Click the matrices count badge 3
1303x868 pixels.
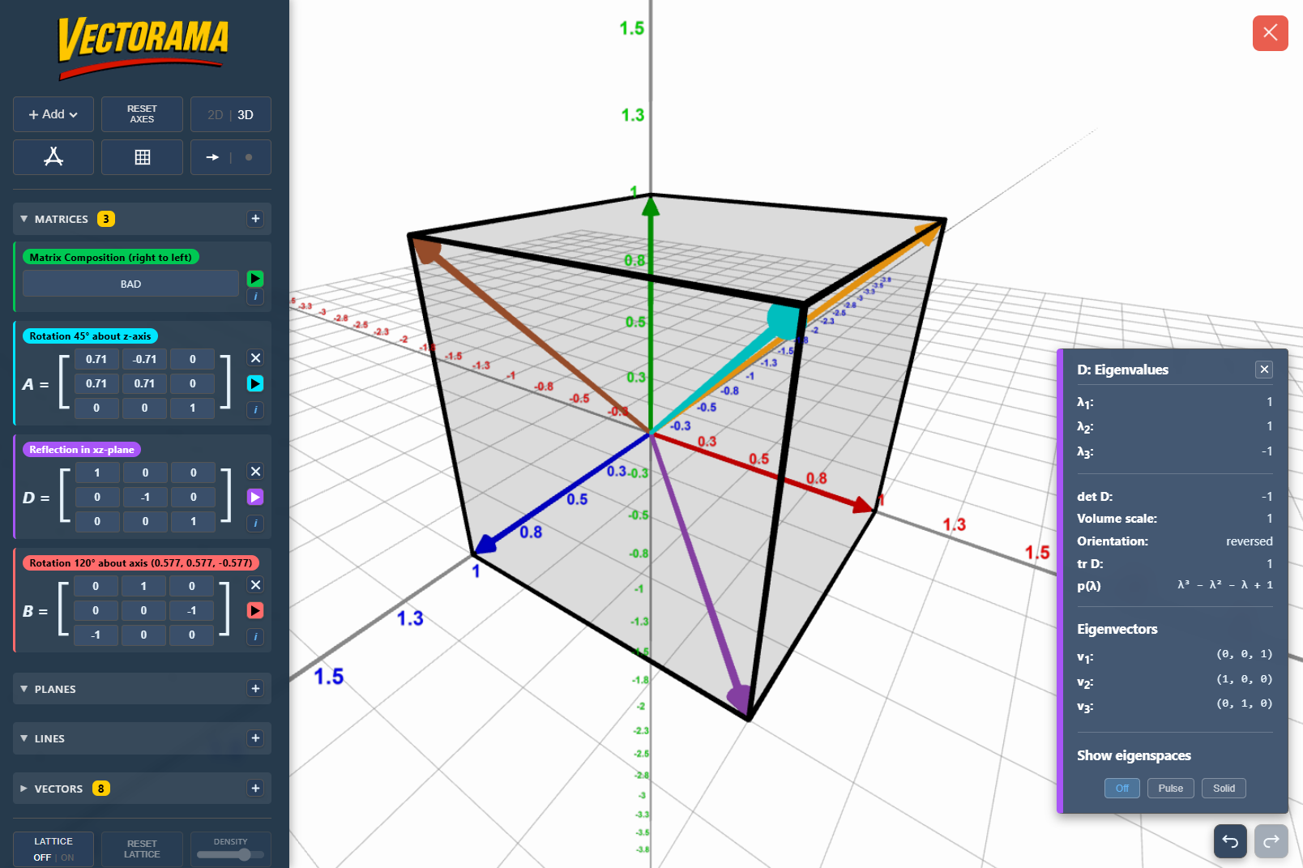coord(105,219)
